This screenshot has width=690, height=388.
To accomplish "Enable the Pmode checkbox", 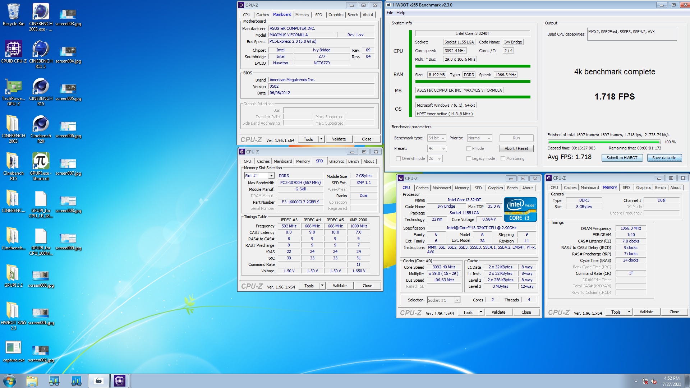I will tap(469, 148).
